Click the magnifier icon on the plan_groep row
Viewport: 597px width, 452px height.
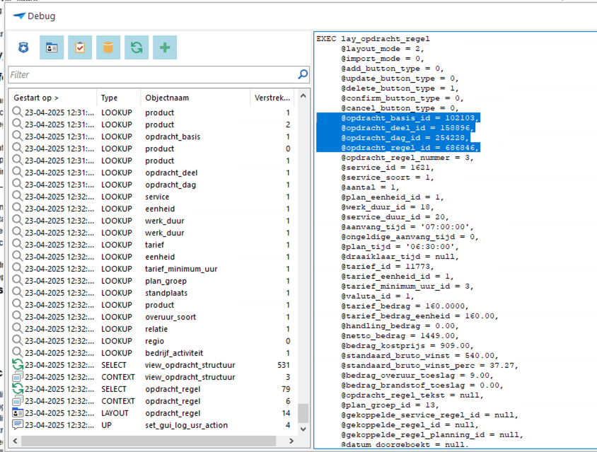(x=18, y=280)
